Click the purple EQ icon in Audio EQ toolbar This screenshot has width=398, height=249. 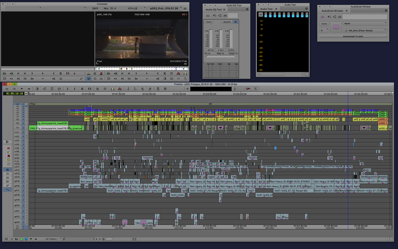(208, 16)
